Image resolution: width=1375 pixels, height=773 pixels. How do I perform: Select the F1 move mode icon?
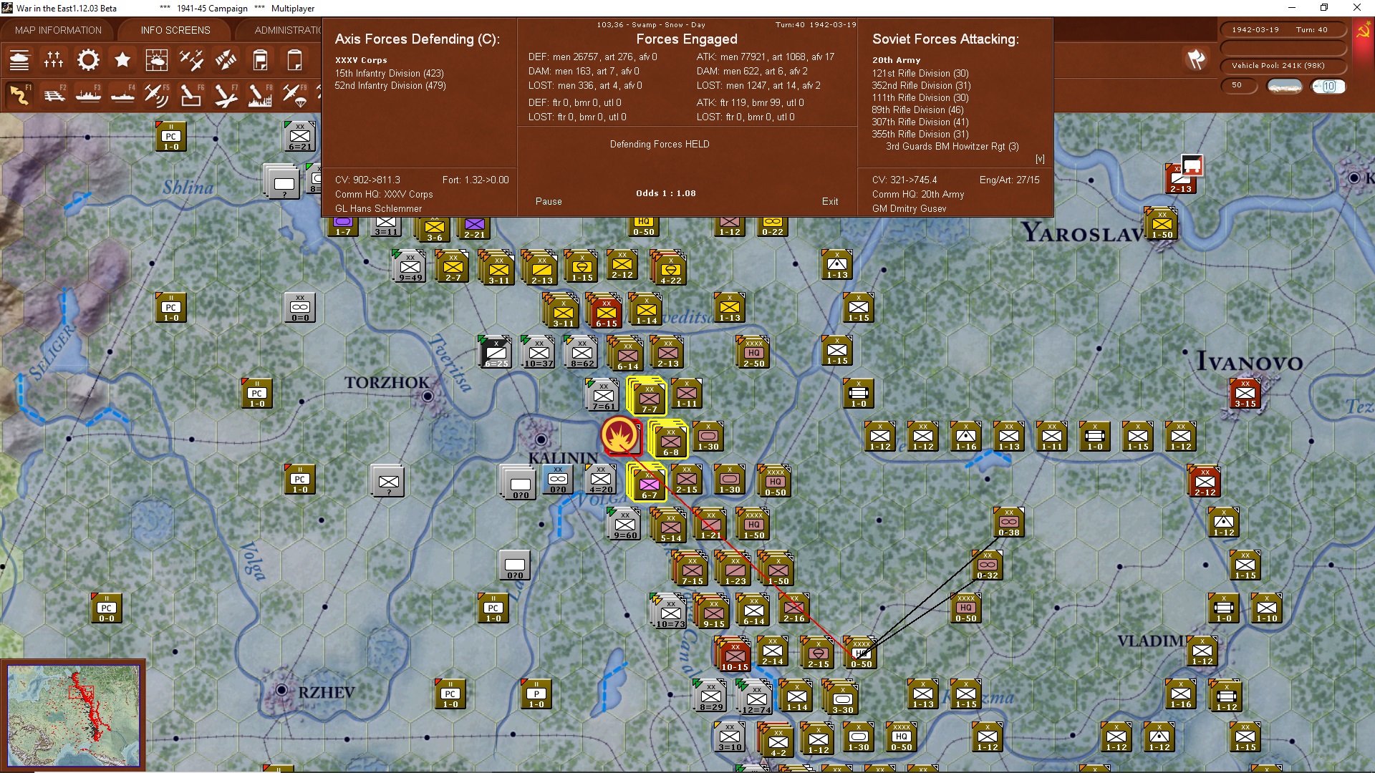19,94
